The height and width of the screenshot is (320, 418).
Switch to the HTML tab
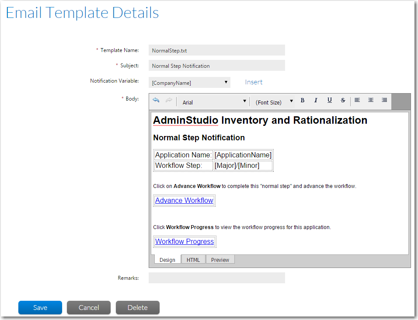pyautogui.click(x=193, y=260)
